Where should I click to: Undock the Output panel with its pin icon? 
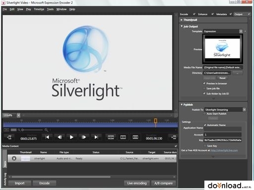click(249, 14)
